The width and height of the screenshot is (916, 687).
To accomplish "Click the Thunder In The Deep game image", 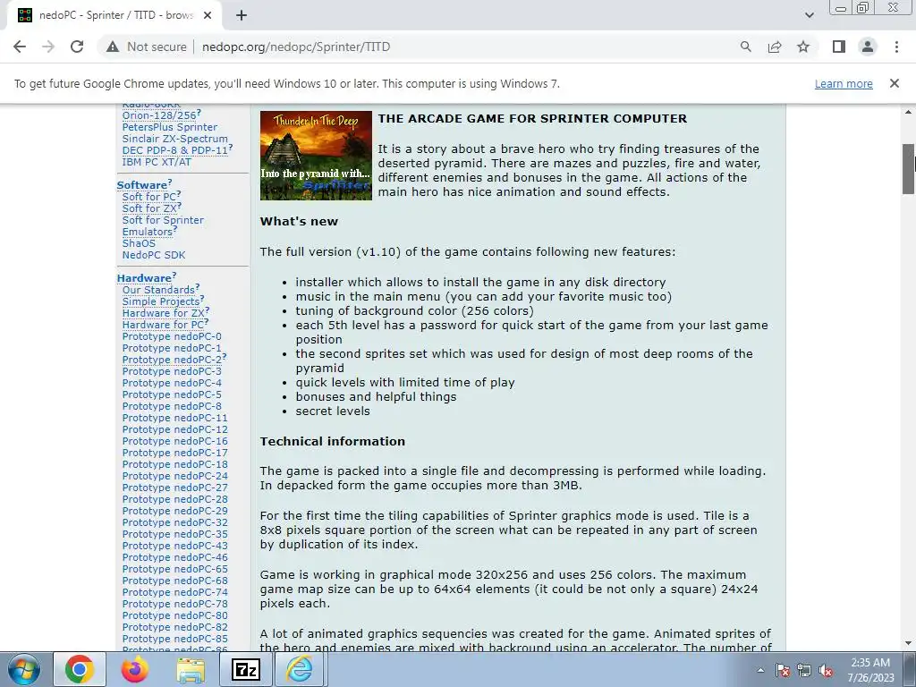I will [x=316, y=156].
